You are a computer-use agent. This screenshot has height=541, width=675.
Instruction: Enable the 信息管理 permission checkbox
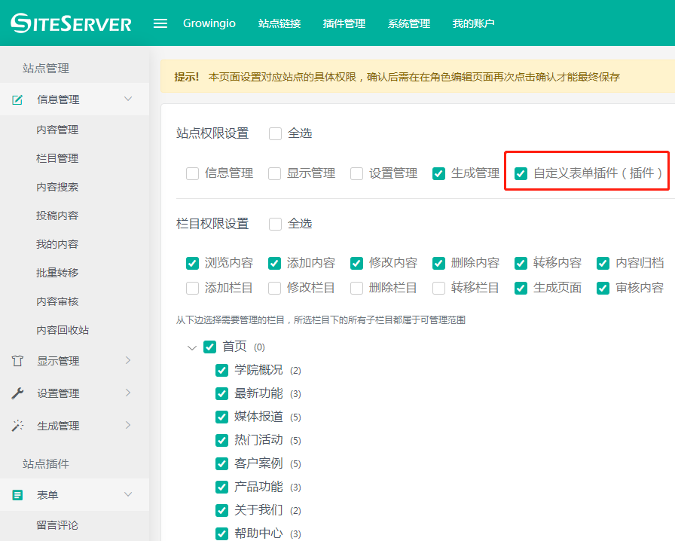click(192, 173)
